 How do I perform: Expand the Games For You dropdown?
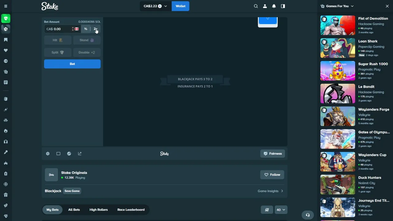(x=352, y=6)
